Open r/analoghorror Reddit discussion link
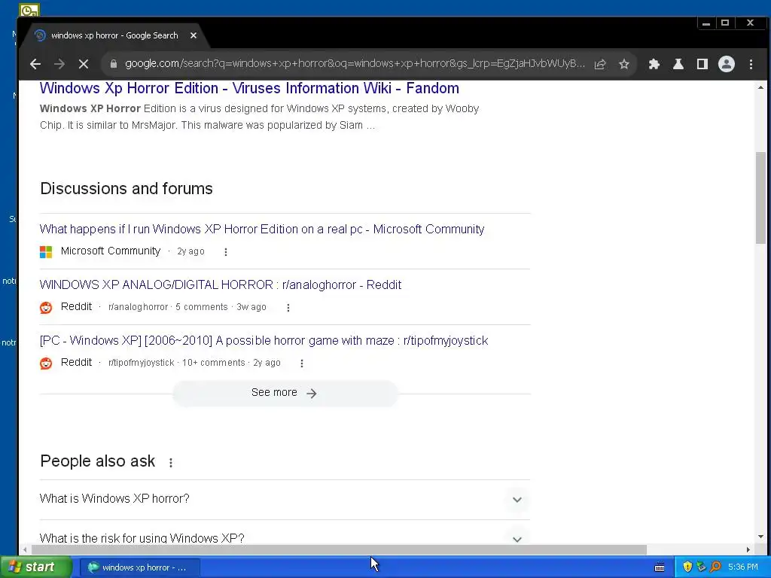Screen dimensions: 771x578 pos(221,284)
